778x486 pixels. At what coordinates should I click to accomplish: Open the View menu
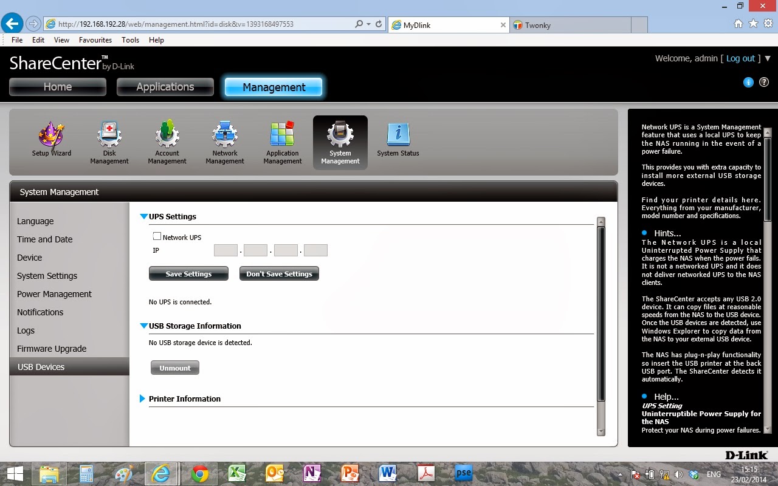click(61, 40)
